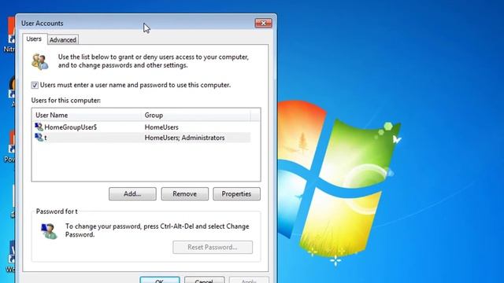Click the 'HomeUsers' group cell
This screenshot has height=283, width=504.
click(x=161, y=127)
